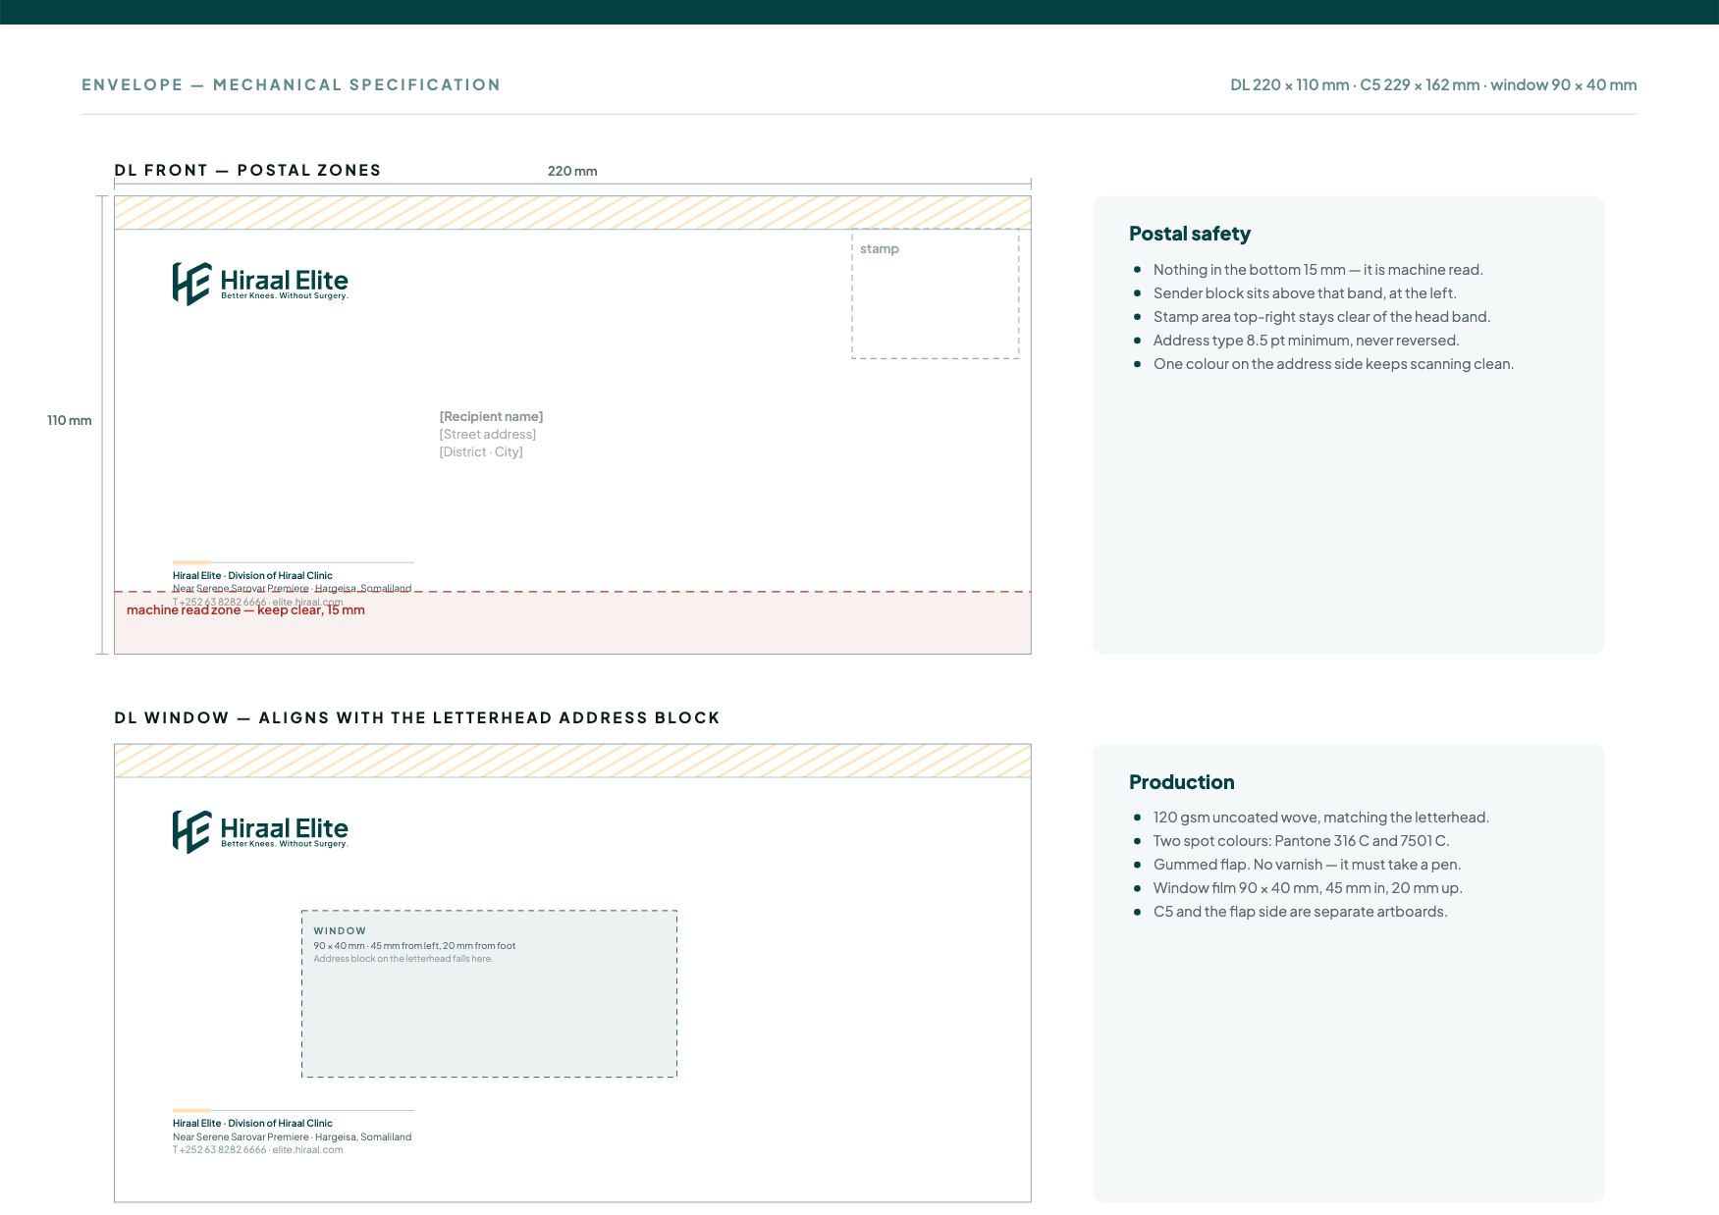The height and width of the screenshot is (1215, 1719).
Task: Click the size summary line starting "DL 220 × 110 mm"
Action: [x=1433, y=85]
